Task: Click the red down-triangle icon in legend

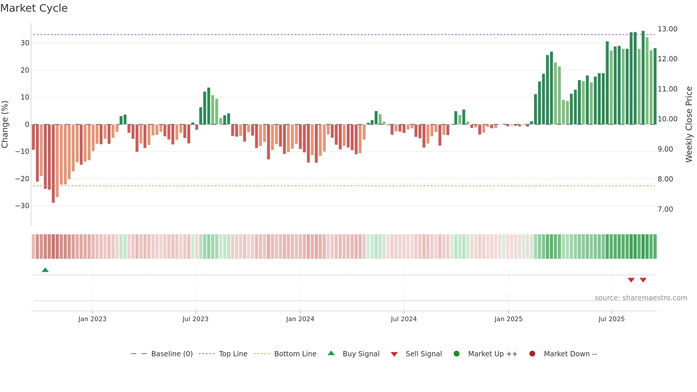Action: pyautogui.click(x=394, y=354)
